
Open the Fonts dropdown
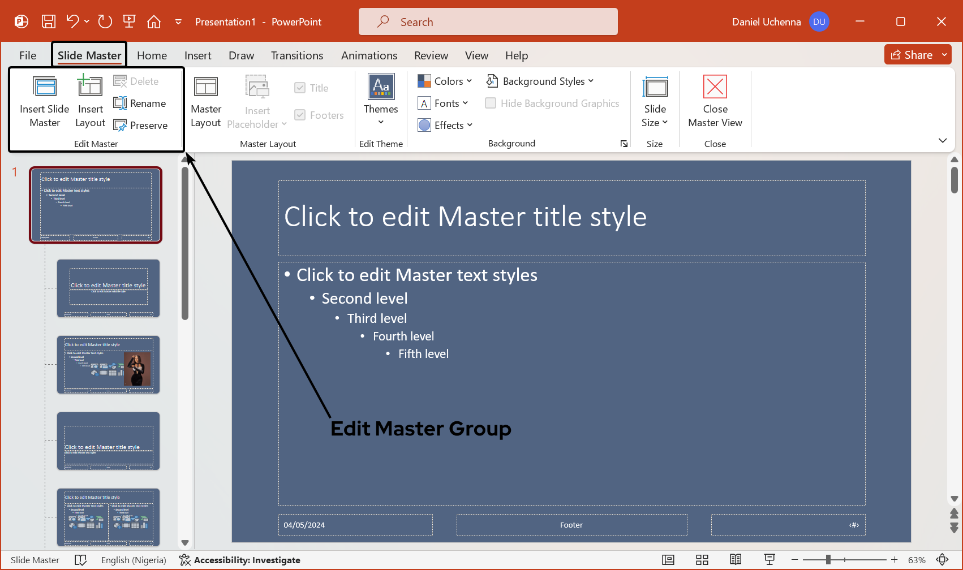coord(443,103)
